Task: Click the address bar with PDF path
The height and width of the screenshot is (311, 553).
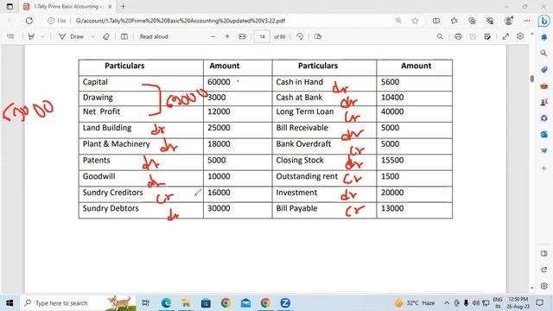Action: coord(181,21)
